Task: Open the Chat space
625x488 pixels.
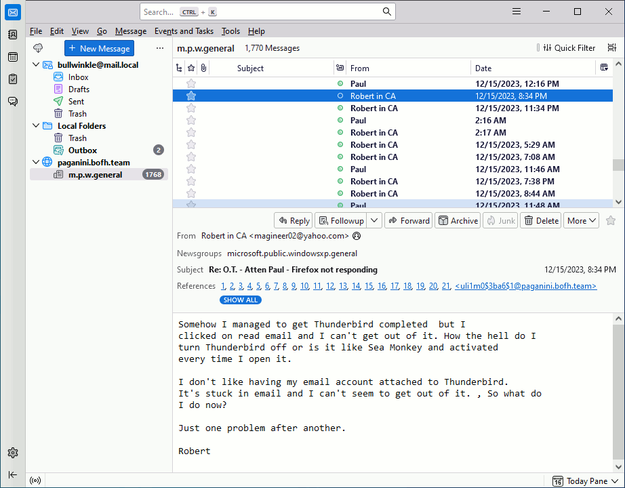Action: [x=13, y=101]
